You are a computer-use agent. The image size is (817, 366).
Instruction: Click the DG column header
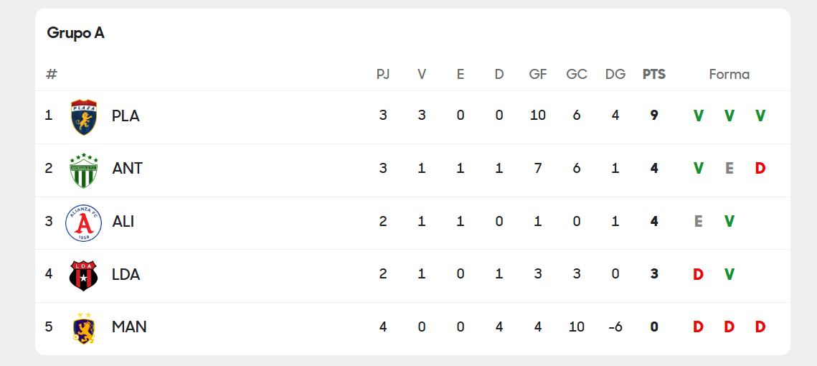click(x=615, y=74)
